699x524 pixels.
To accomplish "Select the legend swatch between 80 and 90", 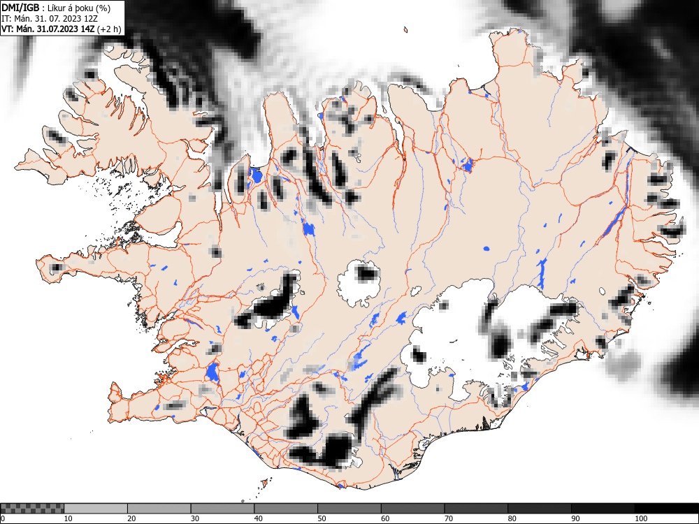I will coord(540,509).
